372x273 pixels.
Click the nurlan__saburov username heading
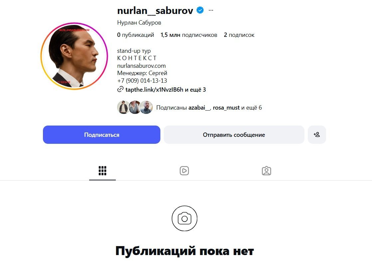155,11
